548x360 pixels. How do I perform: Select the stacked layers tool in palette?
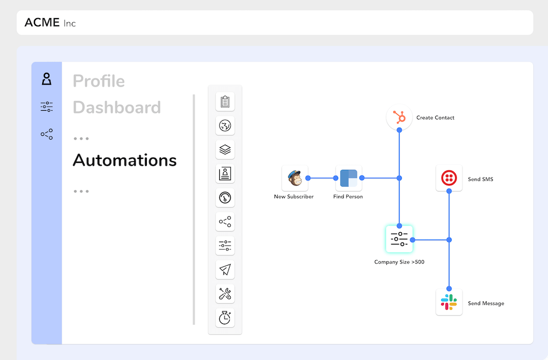(x=225, y=150)
